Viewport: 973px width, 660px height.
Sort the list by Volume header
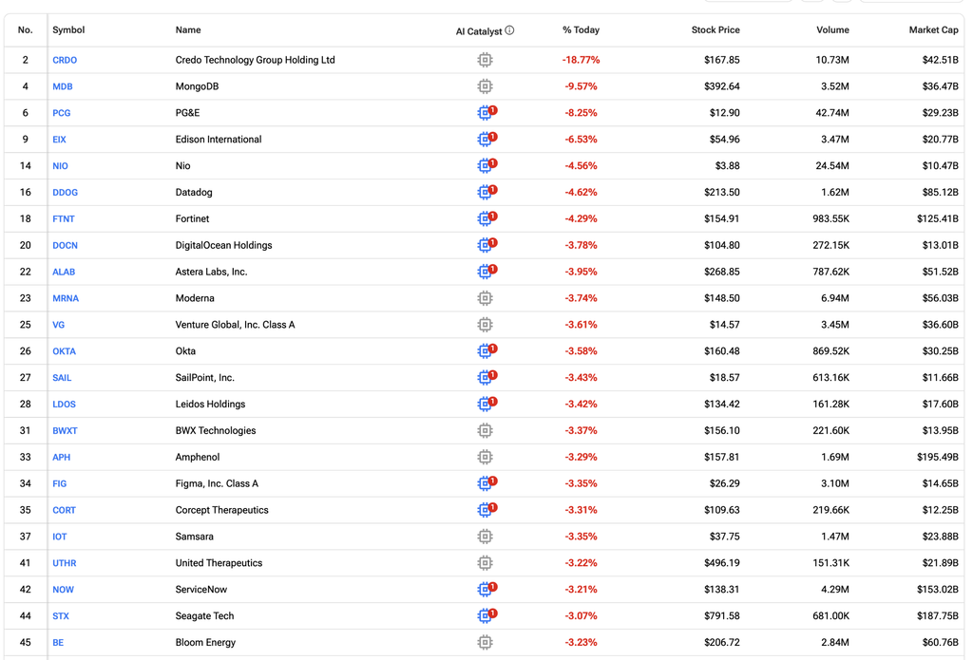click(832, 29)
